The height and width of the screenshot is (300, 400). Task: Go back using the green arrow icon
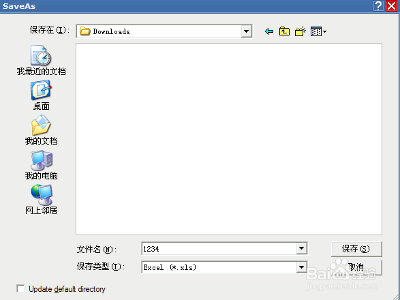269,31
